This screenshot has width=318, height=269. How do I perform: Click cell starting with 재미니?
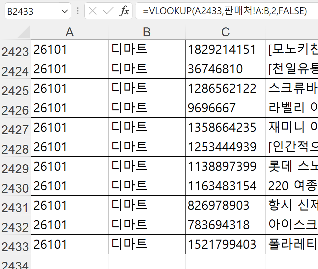click(x=292, y=128)
